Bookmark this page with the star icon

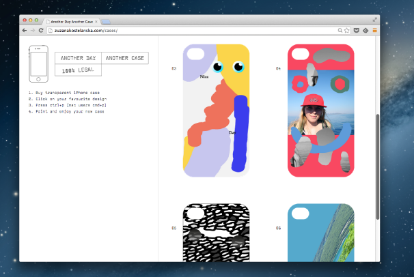pos(348,31)
